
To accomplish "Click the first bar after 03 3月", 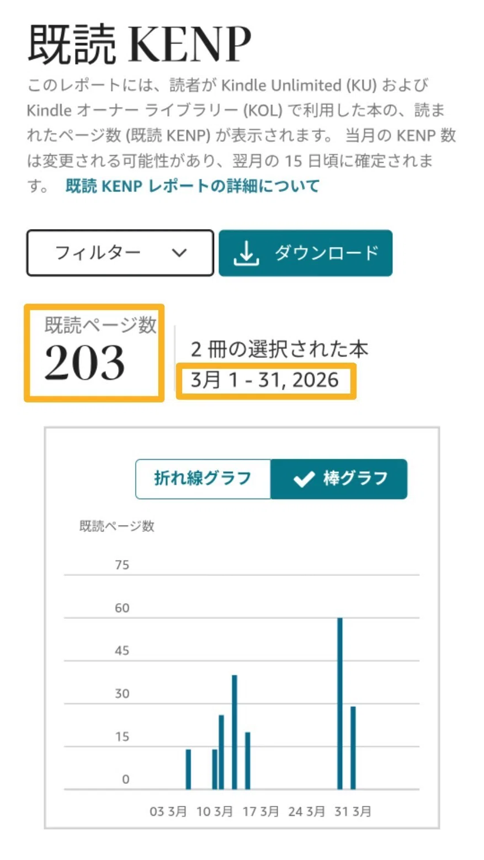I will click(188, 769).
